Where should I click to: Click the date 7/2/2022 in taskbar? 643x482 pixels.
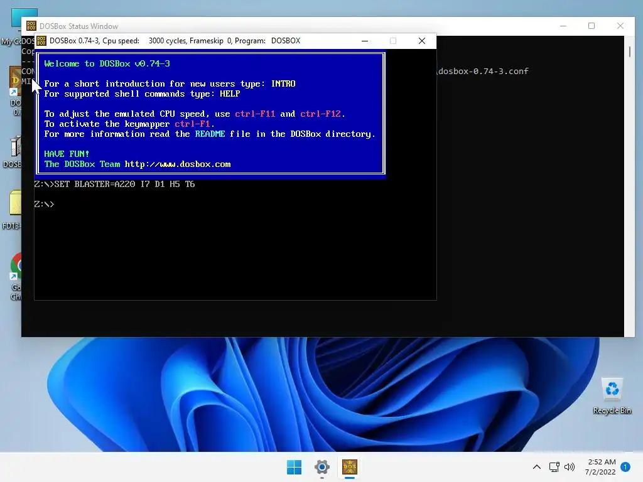point(600,472)
